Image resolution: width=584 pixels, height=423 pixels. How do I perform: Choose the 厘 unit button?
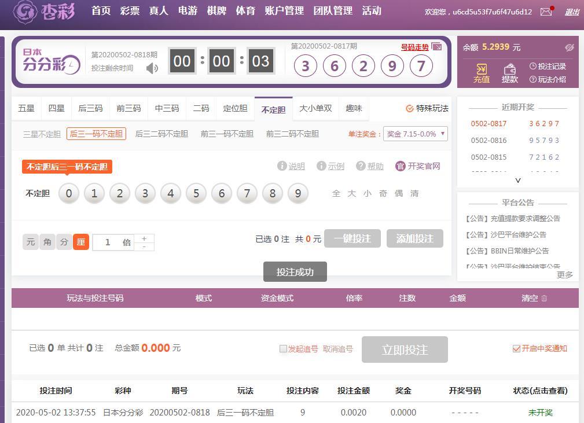[x=81, y=242]
